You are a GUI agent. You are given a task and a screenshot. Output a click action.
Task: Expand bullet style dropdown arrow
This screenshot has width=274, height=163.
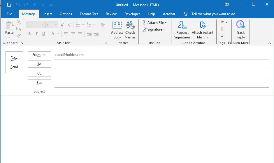click(x=83, y=25)
